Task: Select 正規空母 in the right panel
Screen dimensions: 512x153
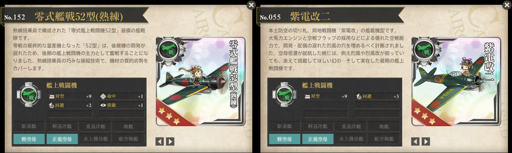Action: click(318, 139)
